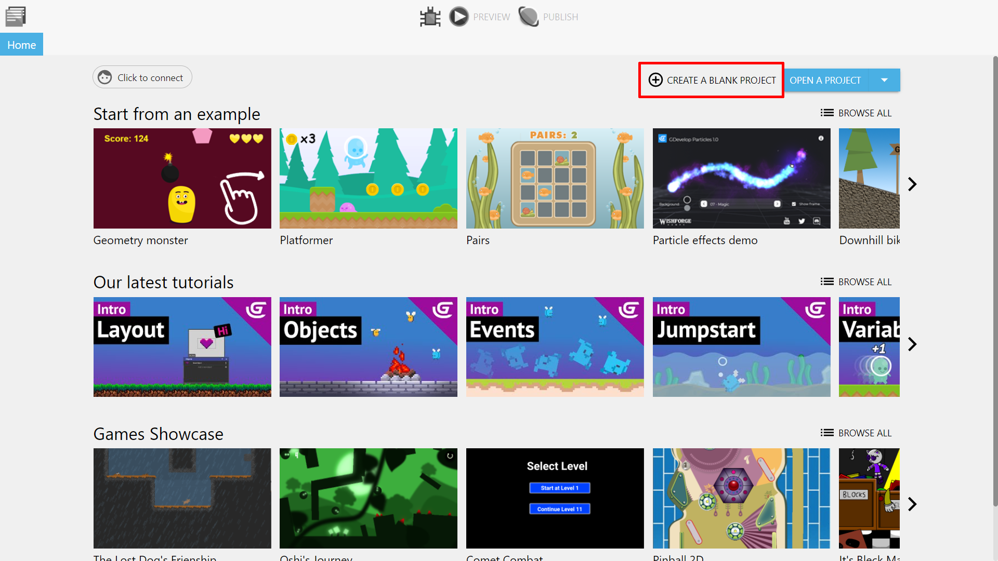Click the Preview play button icon
998x561 pixels.
click(x=458, y=15)
